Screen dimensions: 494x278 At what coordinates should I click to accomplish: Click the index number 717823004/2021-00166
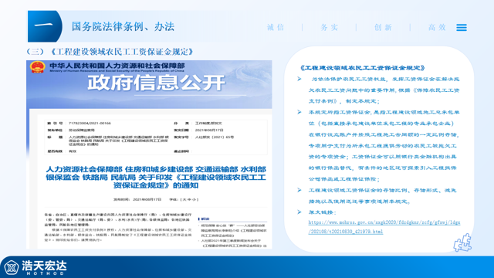click(90, 124)
